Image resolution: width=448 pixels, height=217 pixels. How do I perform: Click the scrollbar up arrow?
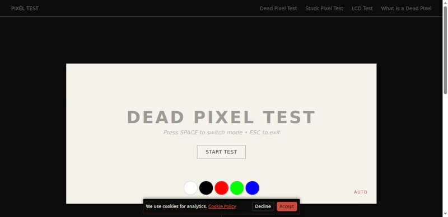(x=445, y=3)
